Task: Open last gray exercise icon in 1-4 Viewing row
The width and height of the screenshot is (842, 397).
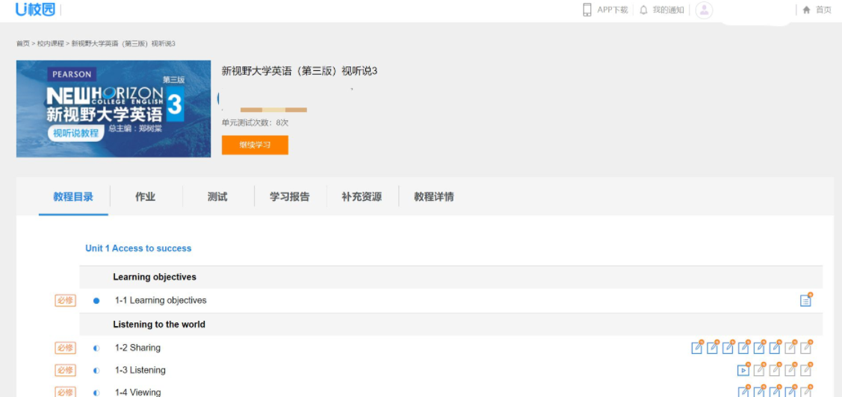Action: 805,392
